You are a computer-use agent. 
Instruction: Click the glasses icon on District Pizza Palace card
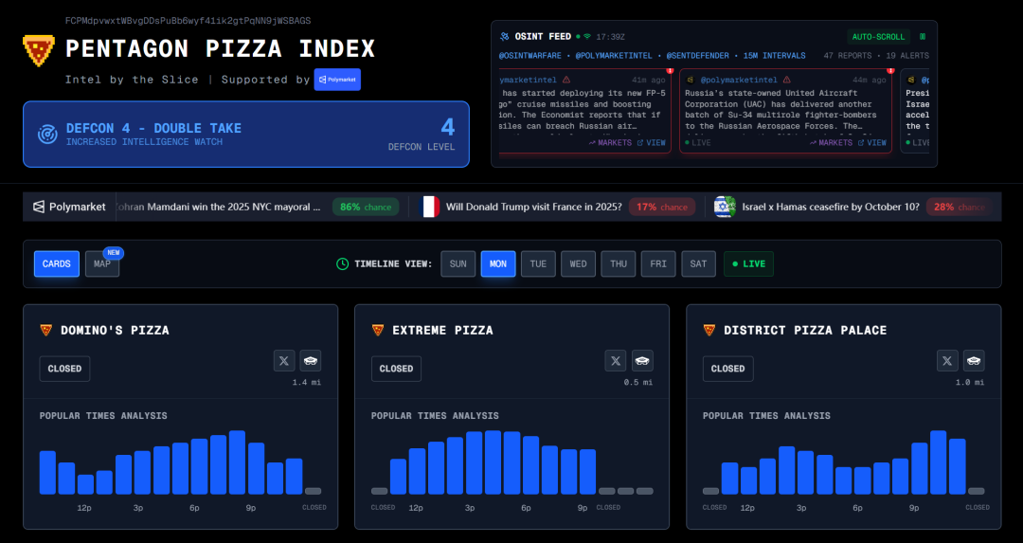tap(974, 360)
